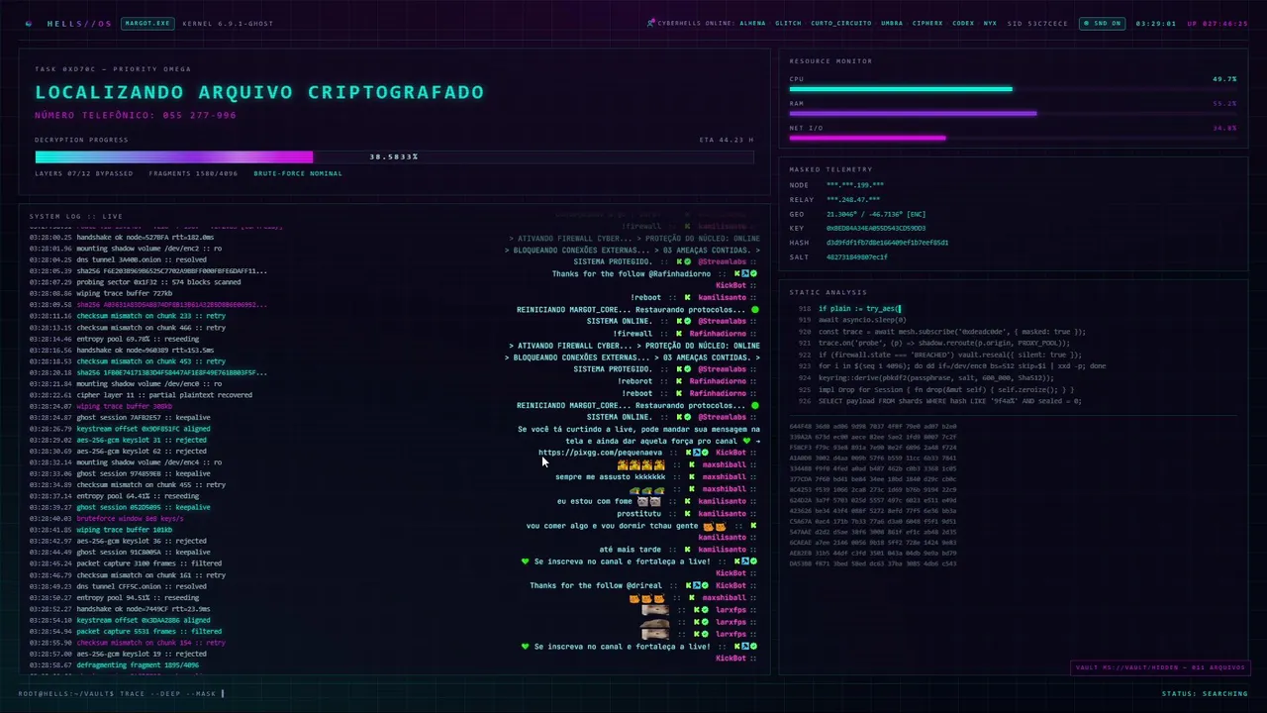Select online user ALHENA

752,23
